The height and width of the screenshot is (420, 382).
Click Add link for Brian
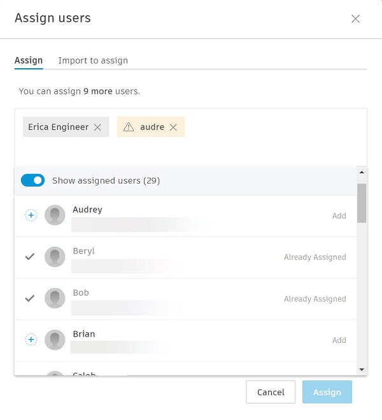pos(339,340)
